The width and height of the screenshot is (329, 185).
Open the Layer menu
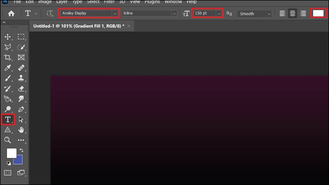[x=62, y=2]
